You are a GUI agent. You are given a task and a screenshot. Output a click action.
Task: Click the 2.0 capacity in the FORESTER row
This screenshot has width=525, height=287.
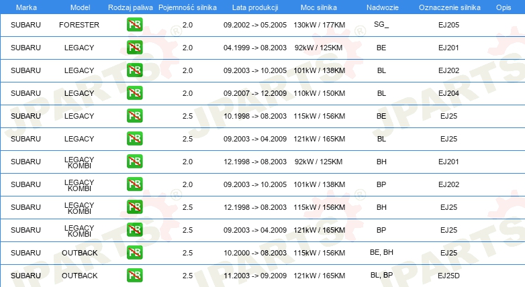pyautogui.click(x=187, y=25)
